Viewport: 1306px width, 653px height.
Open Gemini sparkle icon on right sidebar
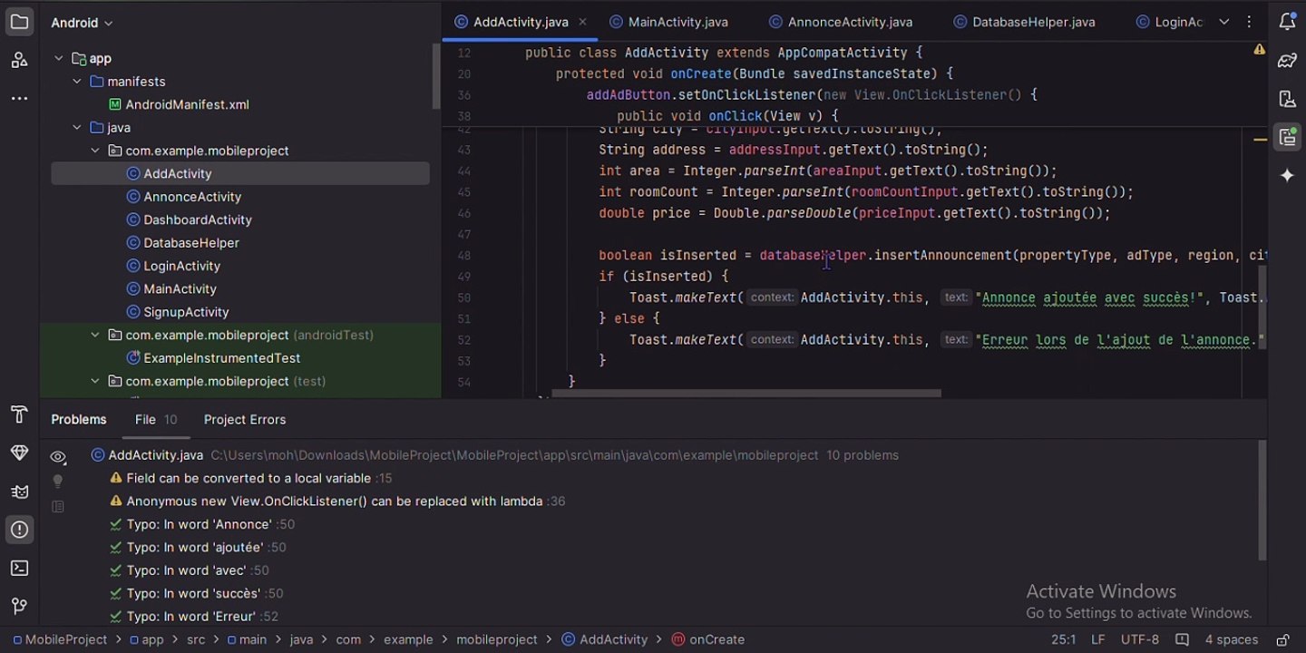[x=1287, y=175]
